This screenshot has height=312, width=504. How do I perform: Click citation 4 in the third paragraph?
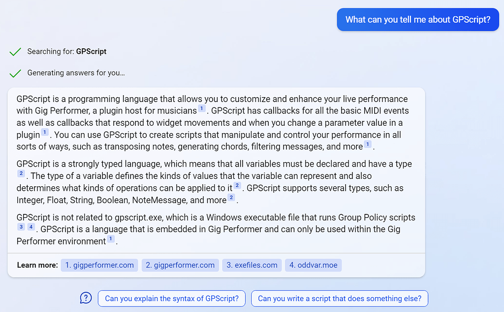point(31,226)
